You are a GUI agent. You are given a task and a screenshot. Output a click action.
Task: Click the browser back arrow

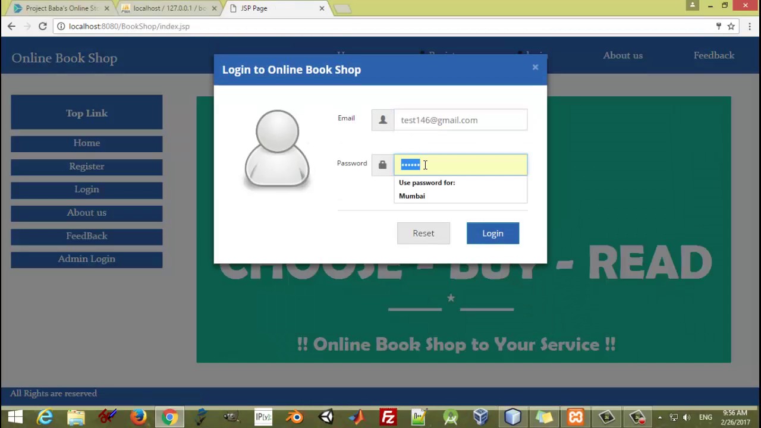tap(11, 26)
